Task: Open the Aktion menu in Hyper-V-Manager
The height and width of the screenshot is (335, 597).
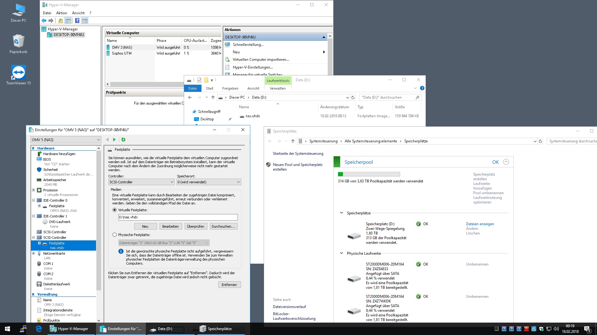Action: 61,13
